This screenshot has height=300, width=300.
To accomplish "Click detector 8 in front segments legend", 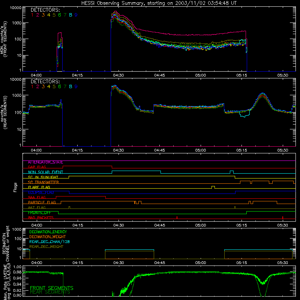I will (70, 15).
